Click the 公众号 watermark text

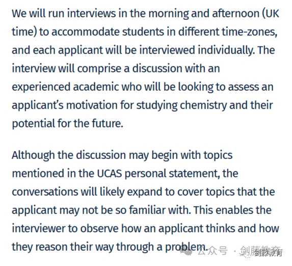coord(213,251)
